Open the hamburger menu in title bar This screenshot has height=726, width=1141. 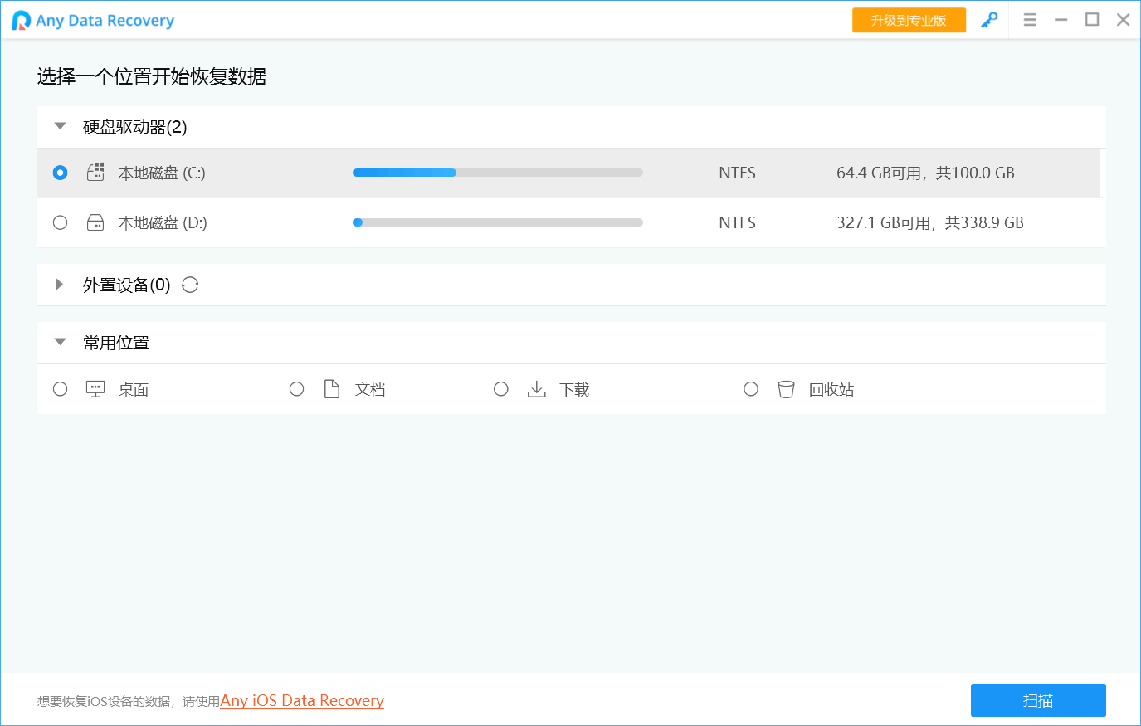coord(1030,20)
